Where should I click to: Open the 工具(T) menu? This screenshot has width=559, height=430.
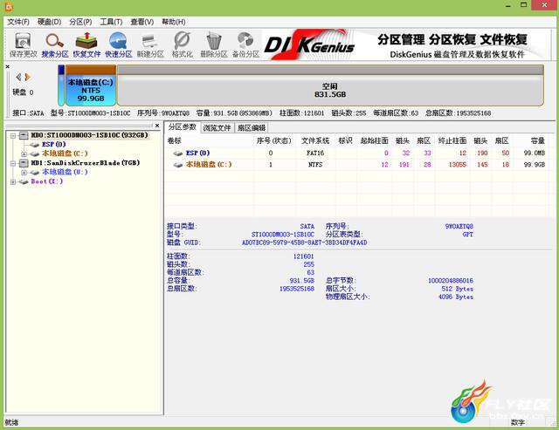coord(111,22)
